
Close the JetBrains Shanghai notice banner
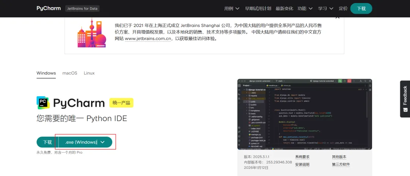337,17
